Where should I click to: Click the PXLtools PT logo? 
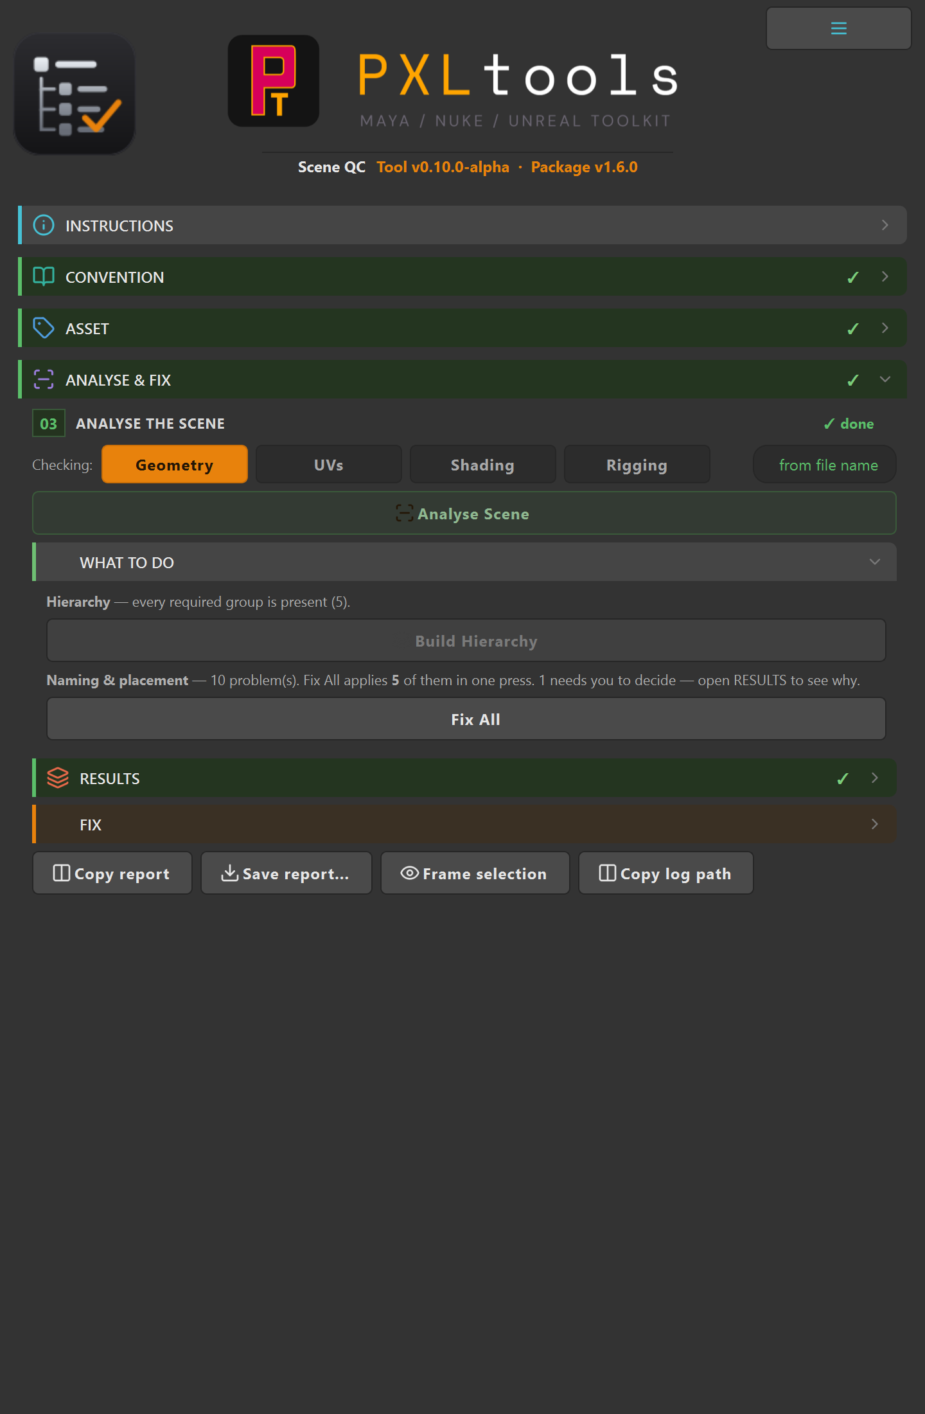(274, 81)
